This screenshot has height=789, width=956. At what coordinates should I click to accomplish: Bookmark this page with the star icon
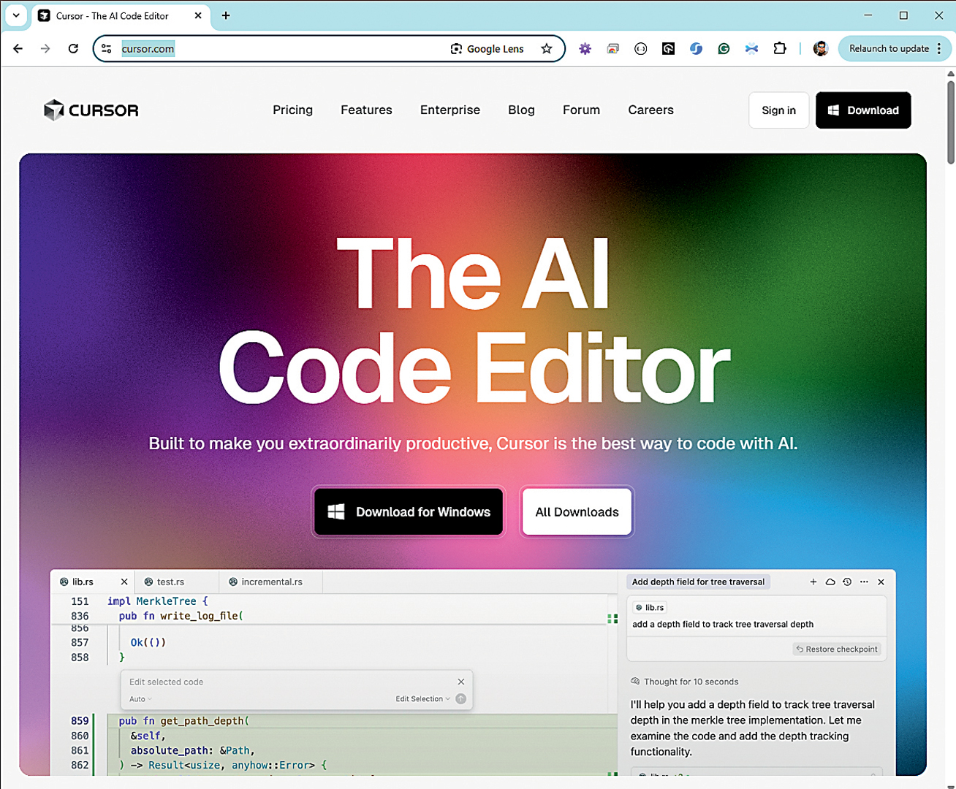546,49
